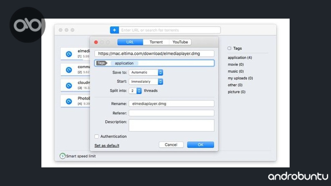
Task: Click the OK button
Action: pyautogui.click(x=201, y=145)
